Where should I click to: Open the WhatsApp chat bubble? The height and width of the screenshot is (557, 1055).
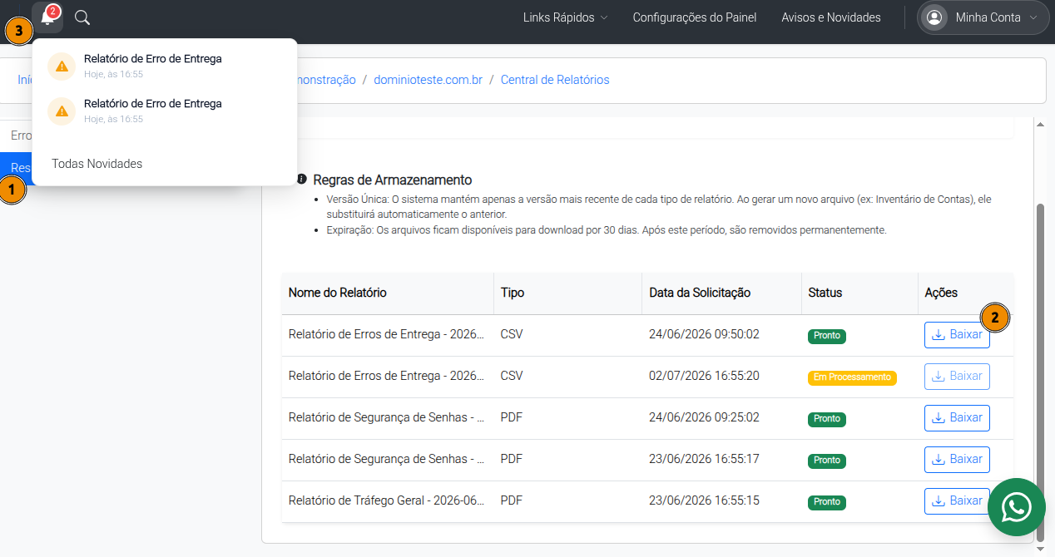click(x=1017, y=507)
